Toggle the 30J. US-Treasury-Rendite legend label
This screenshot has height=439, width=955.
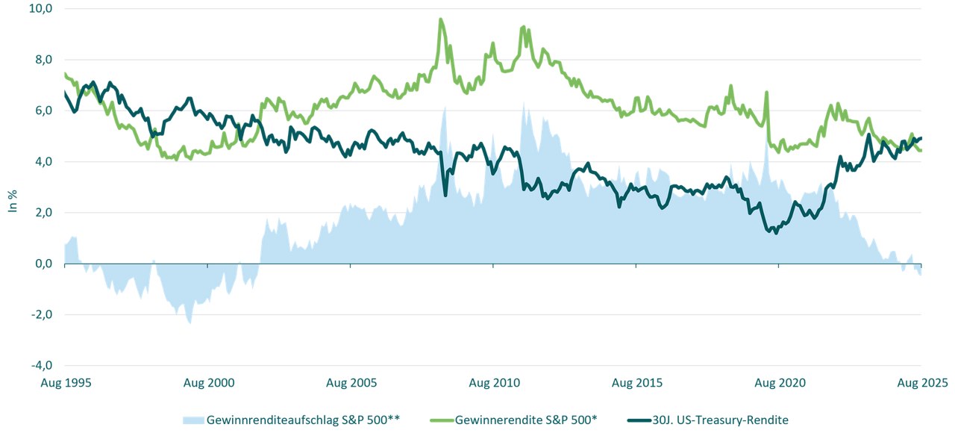(725, 420)
